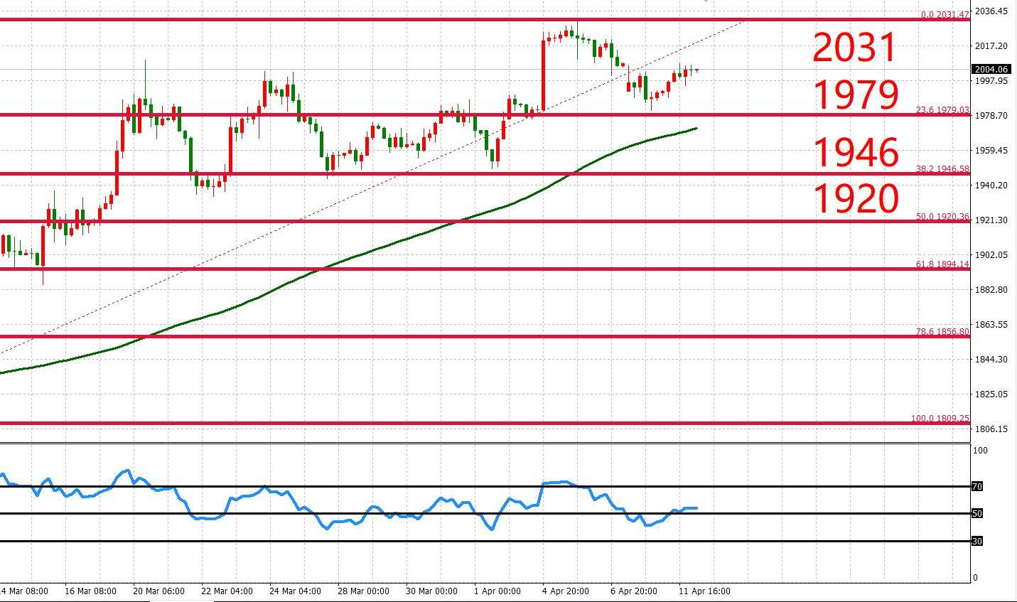Click the 1959.45 price axis value
Image resolution: width=1017 pixels, height=602 pixels.
pyautogui.click(x=991, y=151)
